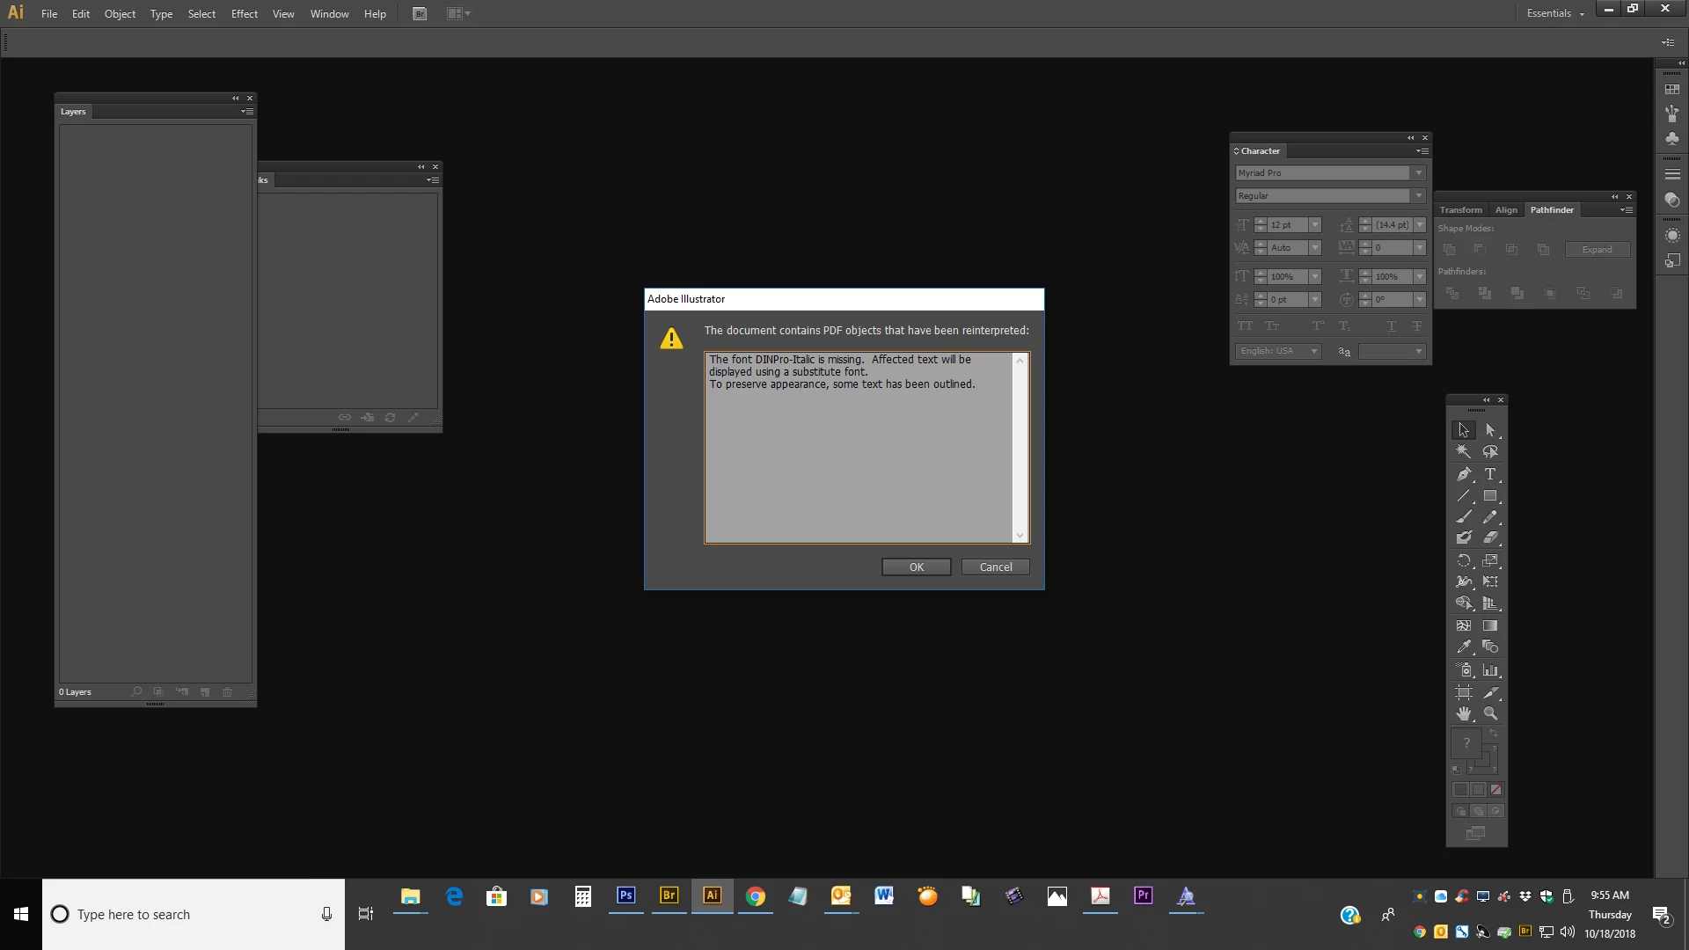Activate the Zoom tool

(1490, 713)
